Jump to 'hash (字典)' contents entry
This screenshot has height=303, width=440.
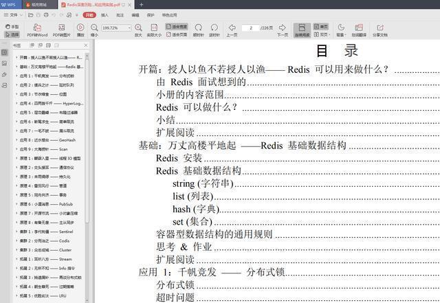tap(196, 209)
